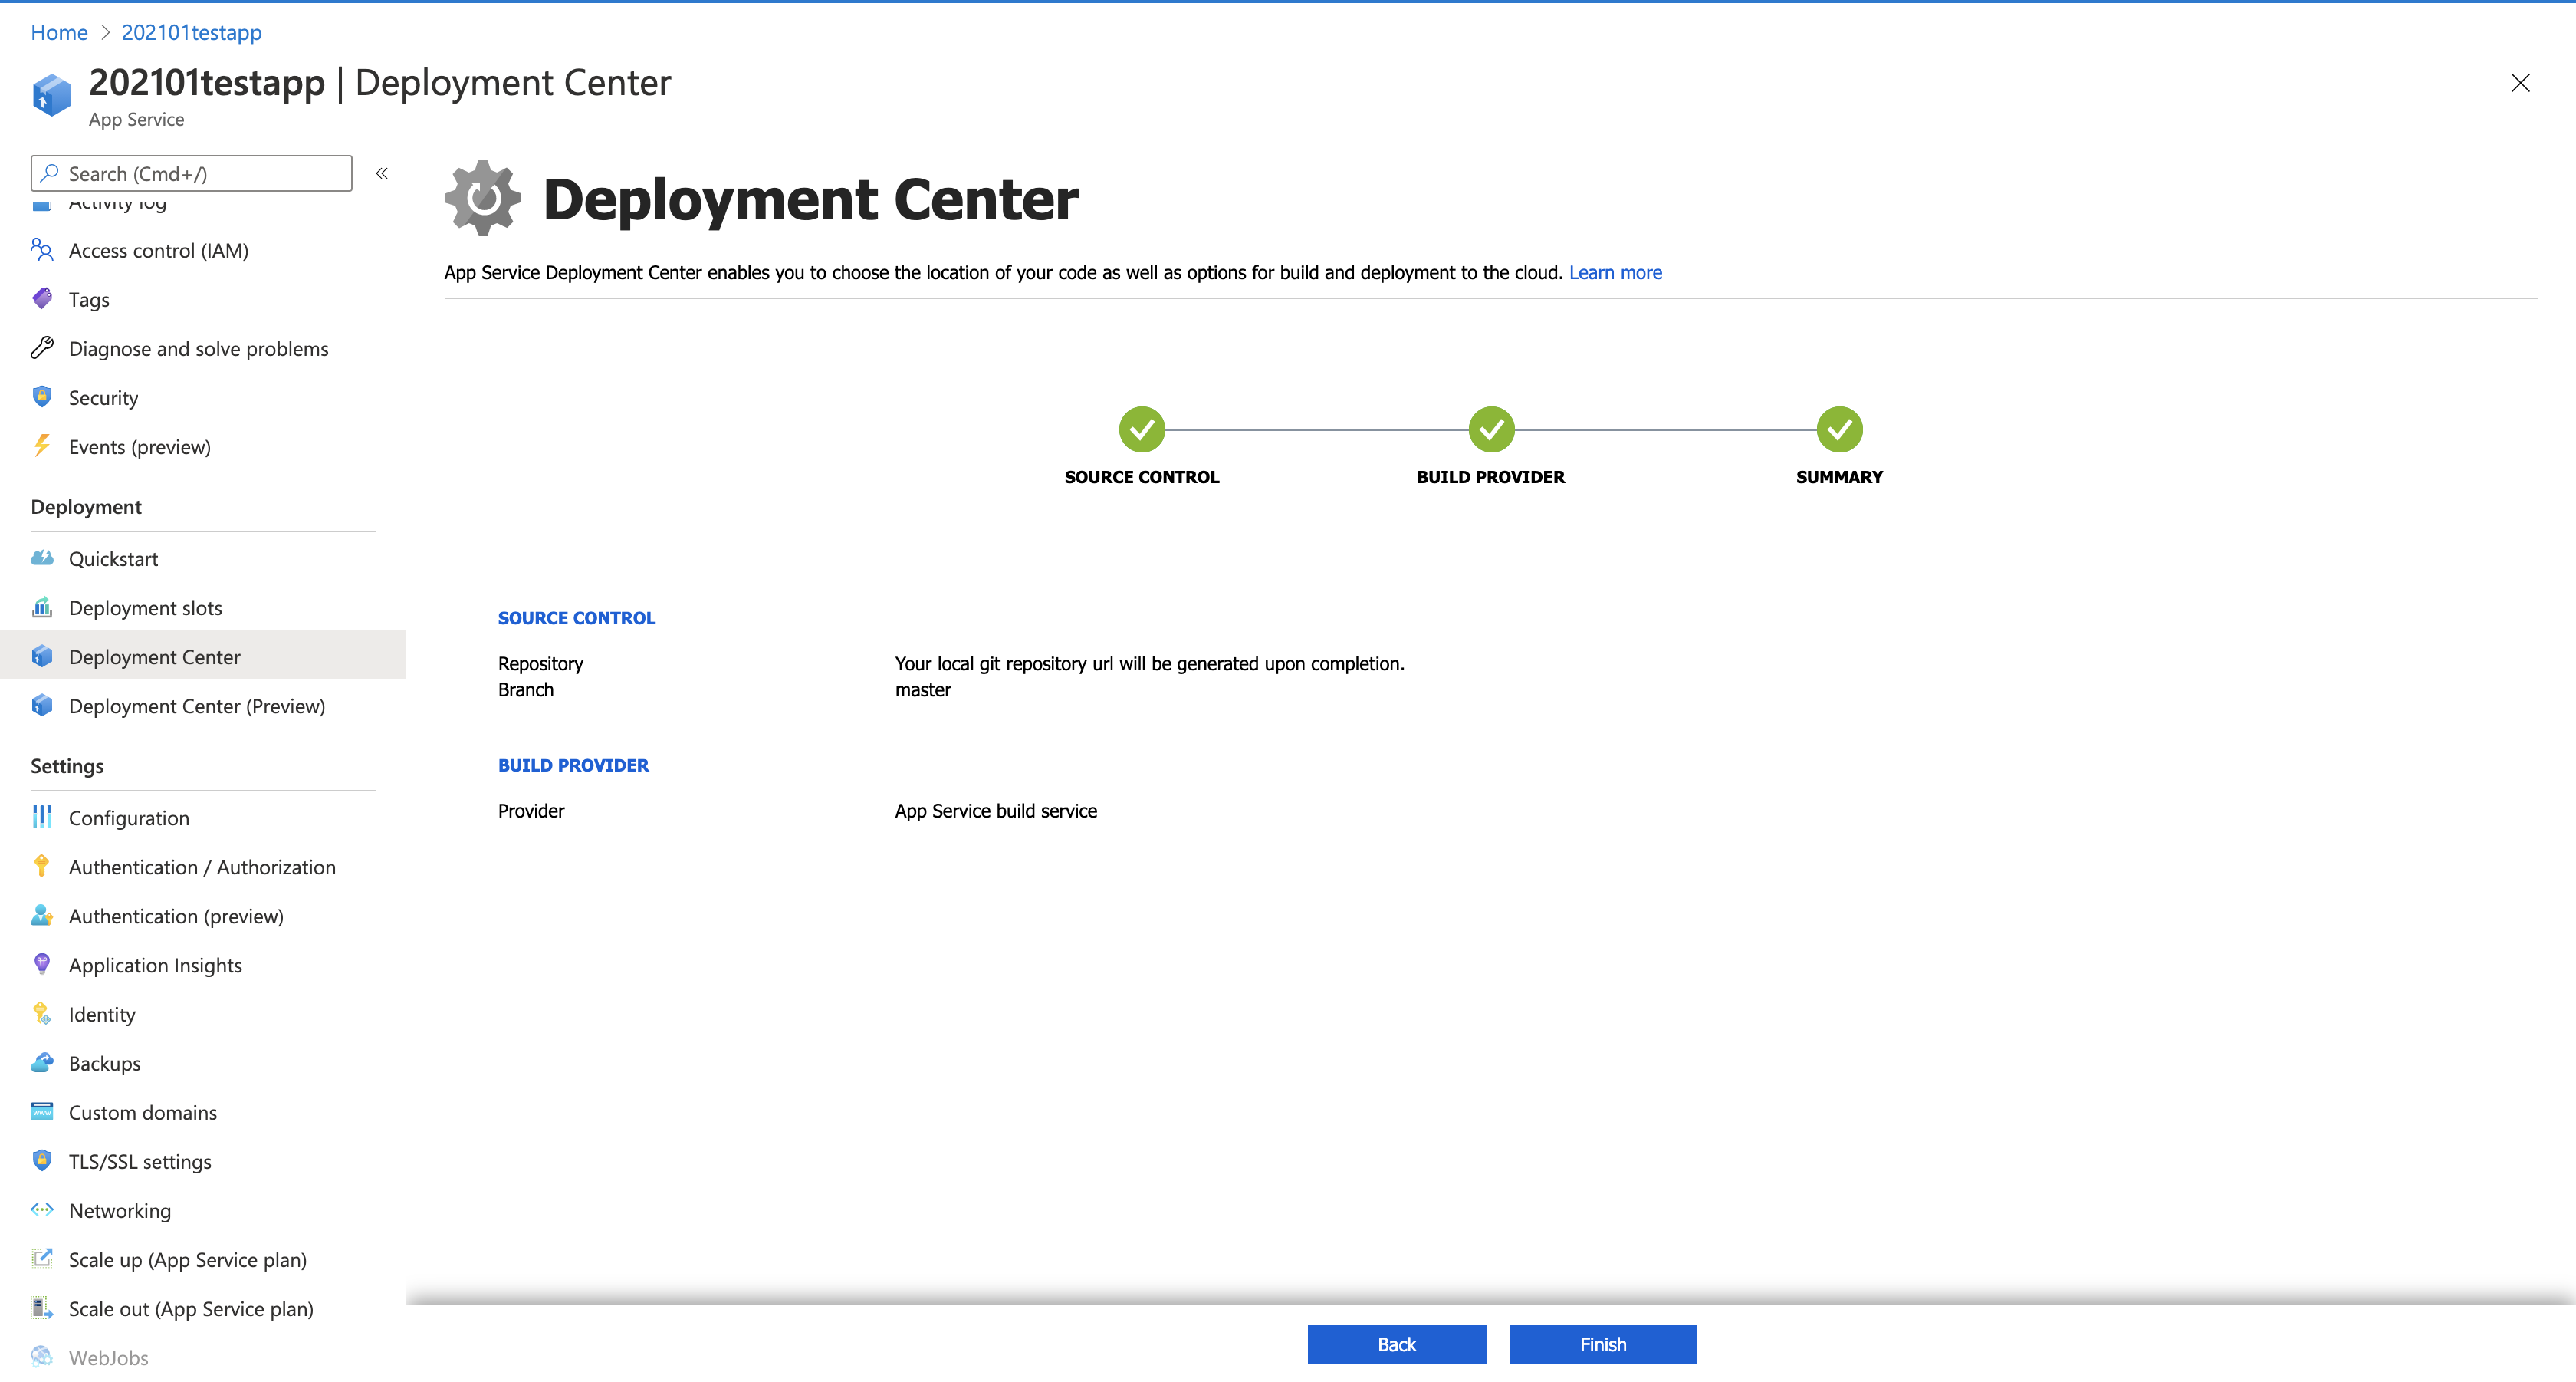Open Diagnose and solve problems wrench icon
2576x1382 pixels.
(x=41, y=348)
